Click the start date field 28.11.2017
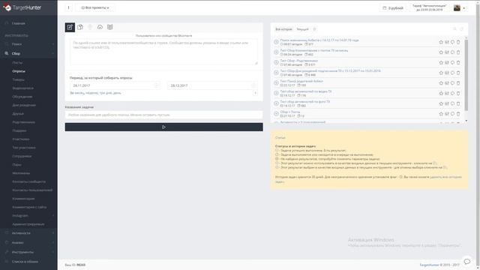The image size is (480, 270). pyautogui.click(x=115, y=85)
